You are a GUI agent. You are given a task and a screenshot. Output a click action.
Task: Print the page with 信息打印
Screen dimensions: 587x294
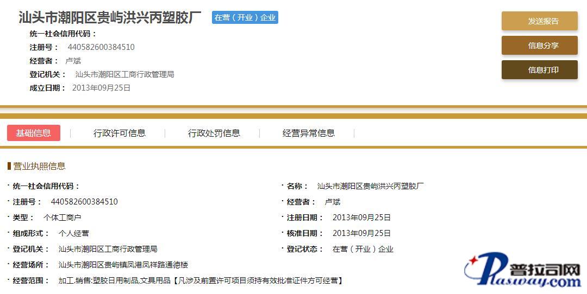tap(539, 70)
